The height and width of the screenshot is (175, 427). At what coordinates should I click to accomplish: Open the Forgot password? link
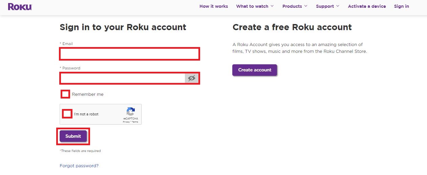[79, 166]
